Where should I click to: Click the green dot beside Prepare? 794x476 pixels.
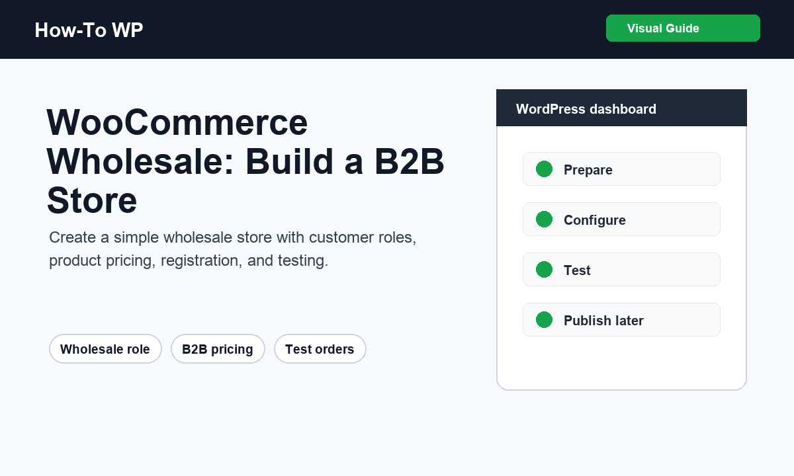point(544,169)
